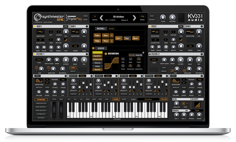
Task: Switch to the Post EQ tab
Action: 139,55
